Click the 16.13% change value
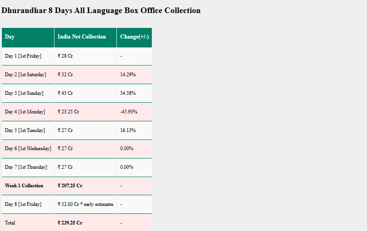The image size is (367, 231). click(x=128, y=131)
